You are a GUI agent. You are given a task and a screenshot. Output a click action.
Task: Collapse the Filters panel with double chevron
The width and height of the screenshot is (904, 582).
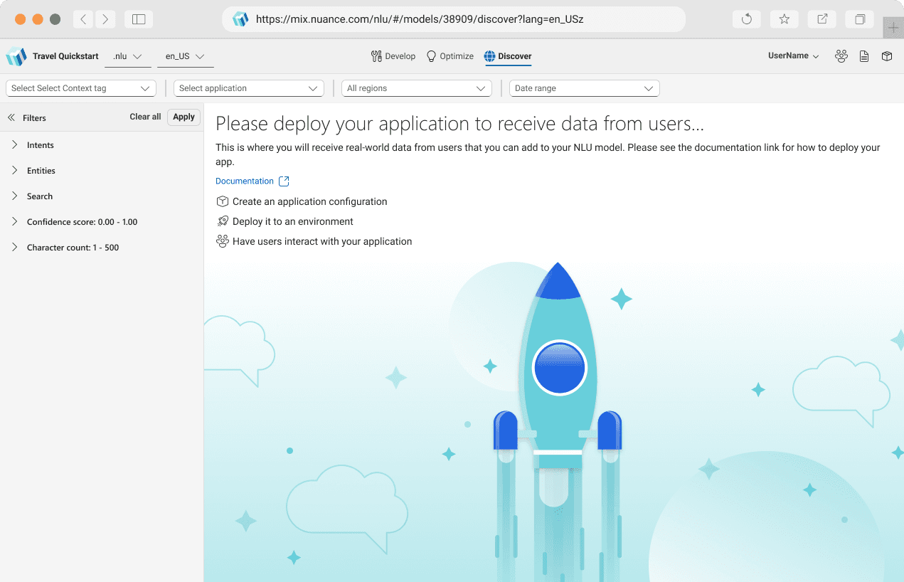point(11,118)
